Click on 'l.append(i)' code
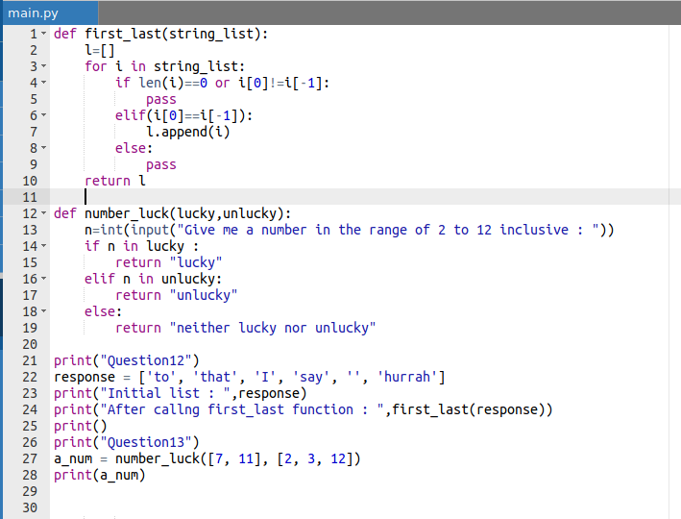 pos(187,132)
